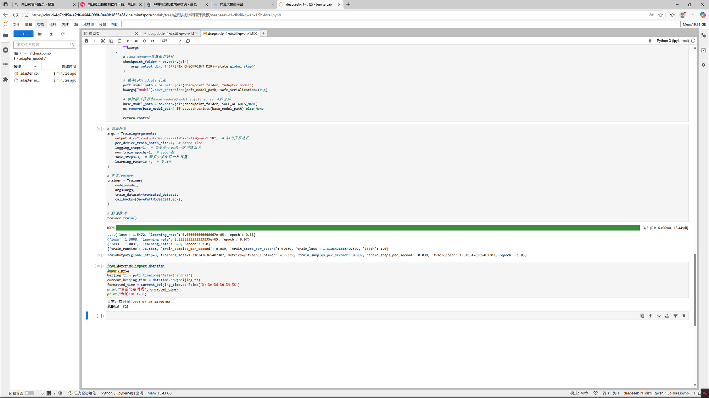The height and width of the screenshot is (398, 709).
Task: Restart the kernel and run all cells
Action: click(153, 41)
